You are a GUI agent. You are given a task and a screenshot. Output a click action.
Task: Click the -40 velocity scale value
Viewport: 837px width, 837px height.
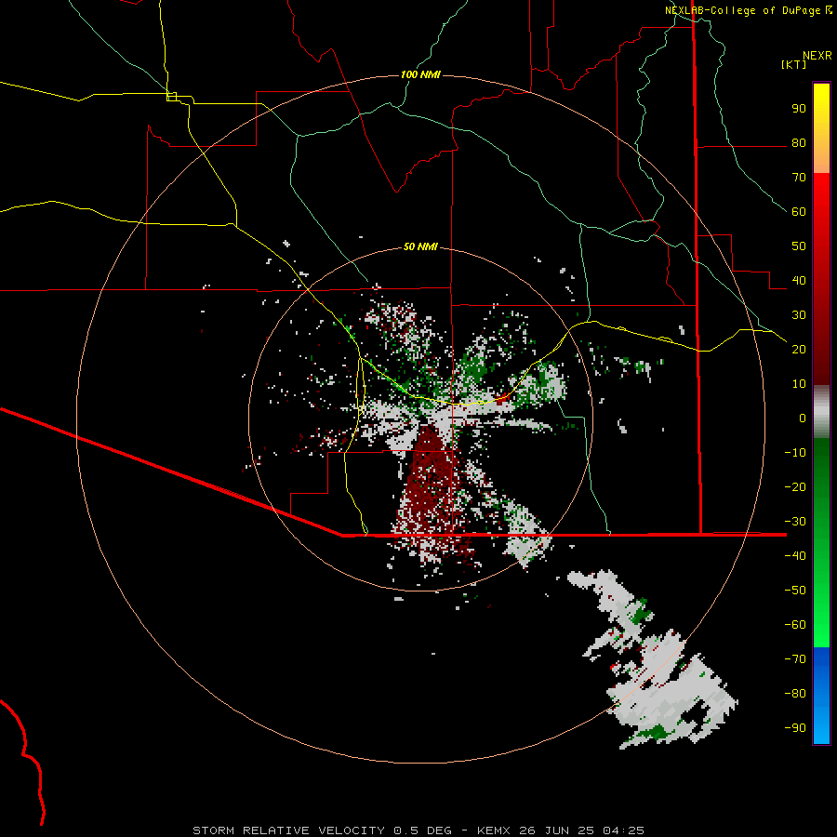[795, 556]
